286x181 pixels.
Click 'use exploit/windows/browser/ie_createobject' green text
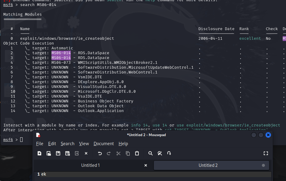228,125
